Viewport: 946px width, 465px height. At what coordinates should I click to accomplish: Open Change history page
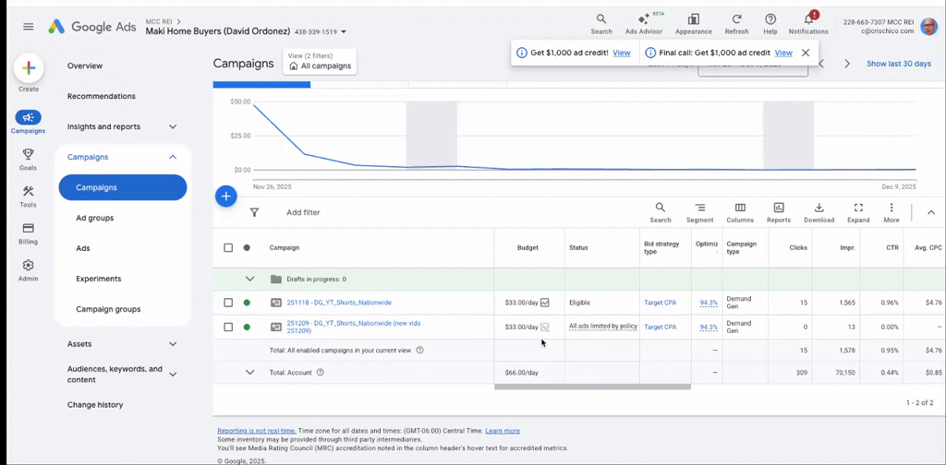(x=95, y=404)
